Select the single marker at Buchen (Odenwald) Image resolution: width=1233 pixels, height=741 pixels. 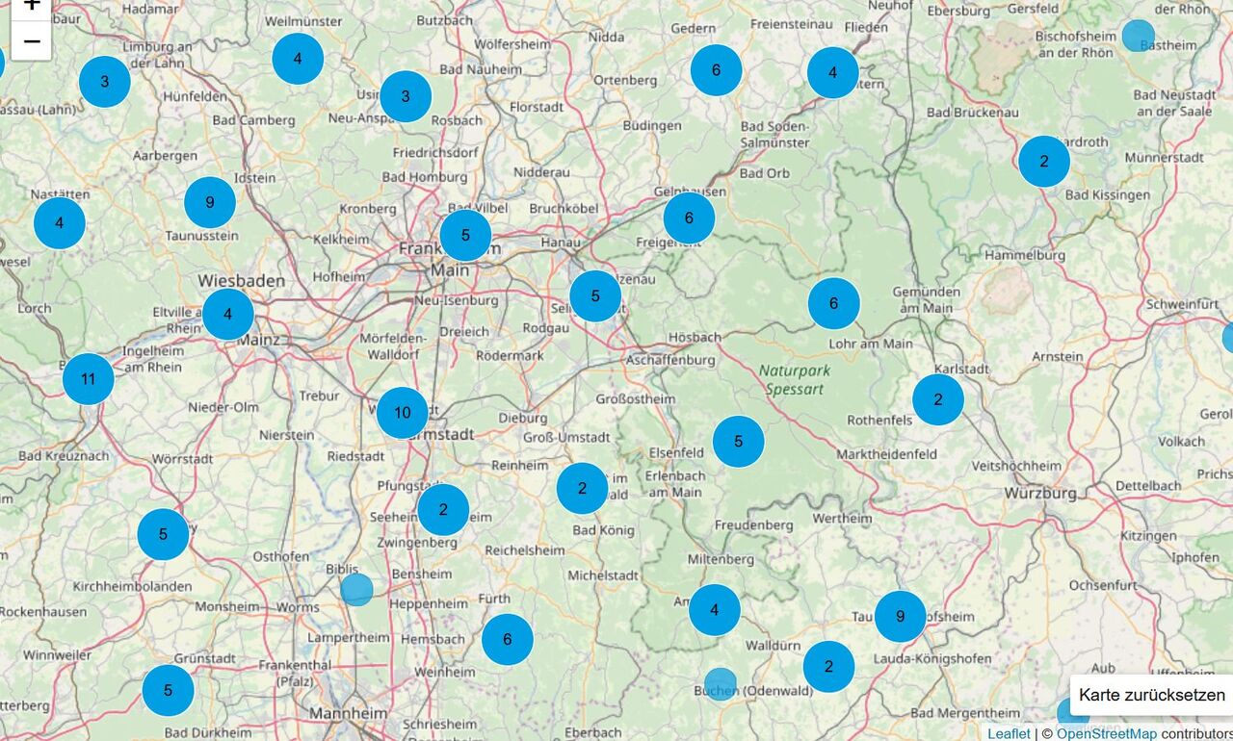(721, 683)
